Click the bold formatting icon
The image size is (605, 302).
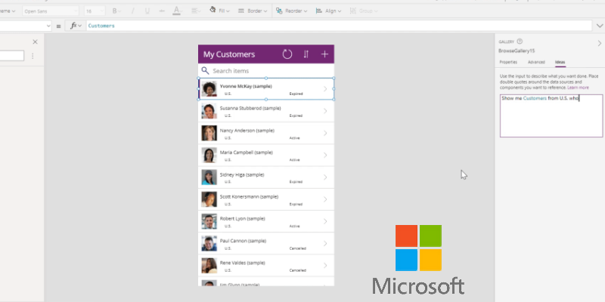pyautogui.click(x=116, y=11)
